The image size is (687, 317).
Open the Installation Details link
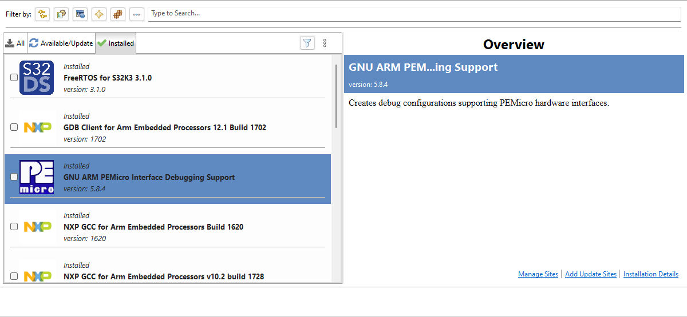(x=651, y=274)
